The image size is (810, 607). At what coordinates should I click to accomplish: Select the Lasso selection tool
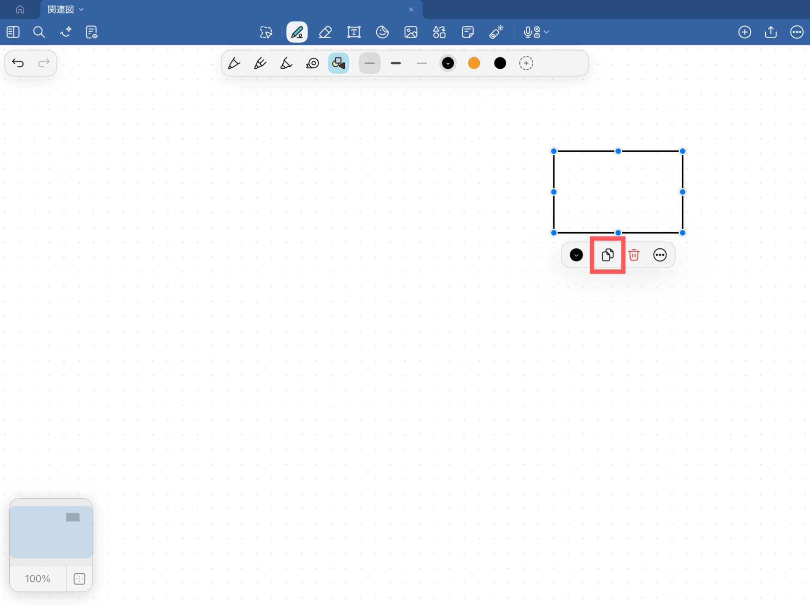pos(266,32)
